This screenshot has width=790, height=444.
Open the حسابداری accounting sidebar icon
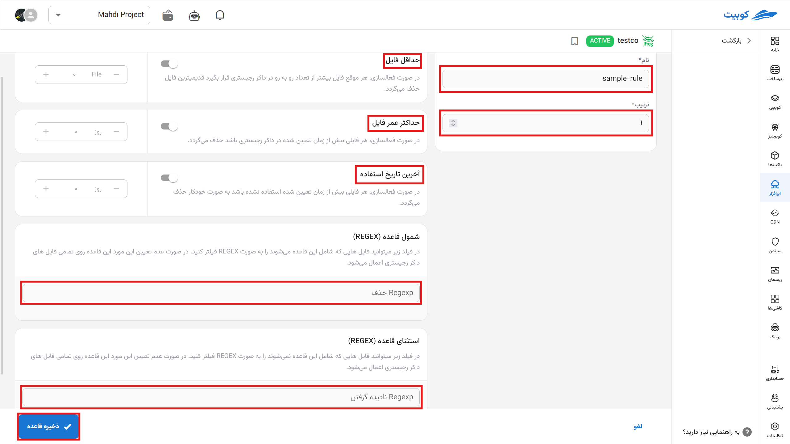click(x=775, y=373)
